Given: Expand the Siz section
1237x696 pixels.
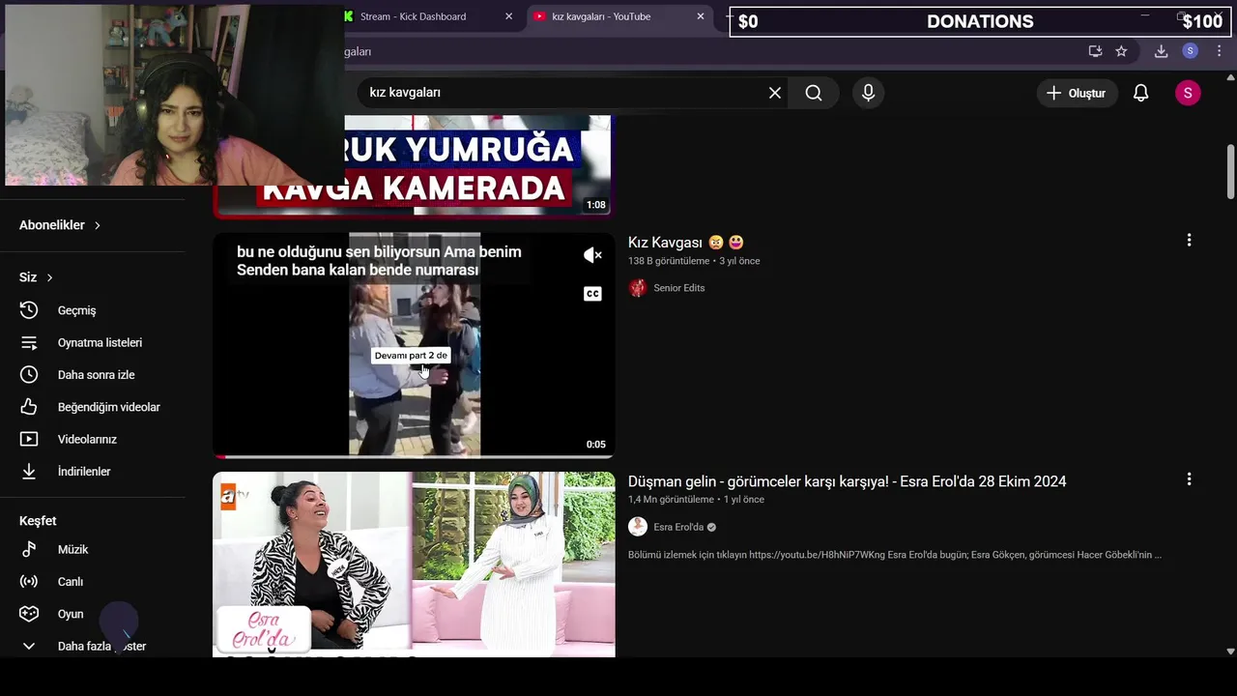Looking at the screenshot, I should (36, 277).
